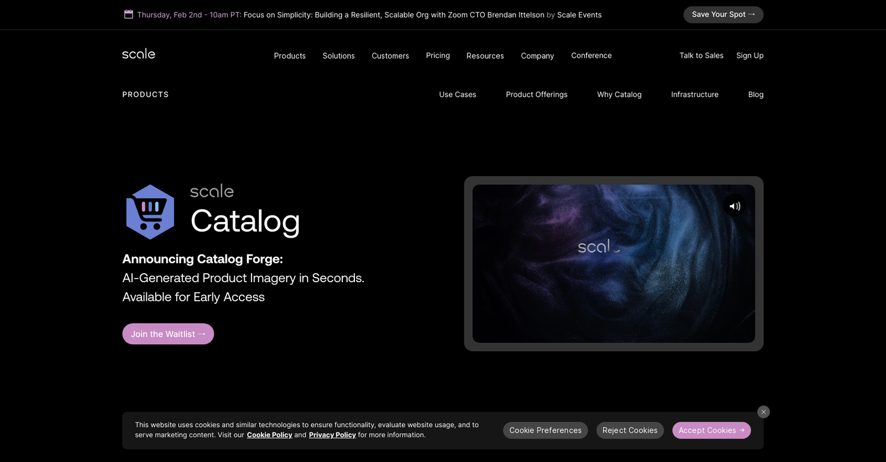The image size is (886, 462).
Task: Open the Company menu
Action: click(537, 55)
